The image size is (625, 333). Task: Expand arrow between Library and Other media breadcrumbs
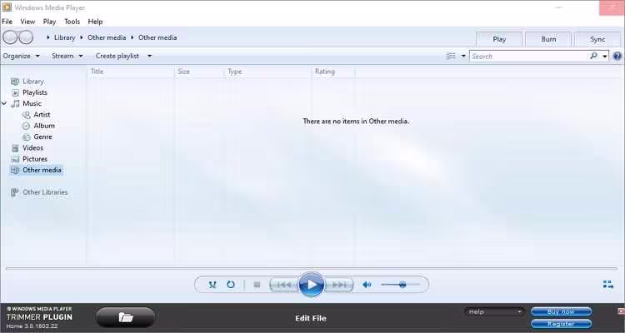(x=82, y=37)
